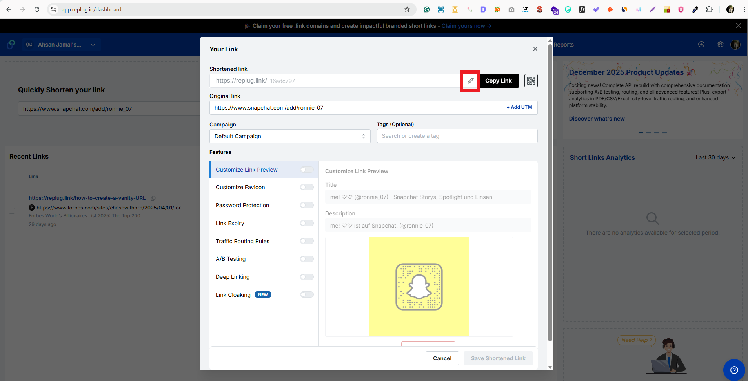Turn on the Link Cloaking toggle
Image resolution: width=748 pixels, height=381 pixels.
tap(307, 294)
